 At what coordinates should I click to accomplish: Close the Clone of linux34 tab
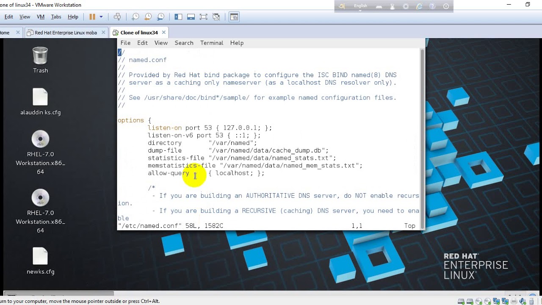[164, 33]
